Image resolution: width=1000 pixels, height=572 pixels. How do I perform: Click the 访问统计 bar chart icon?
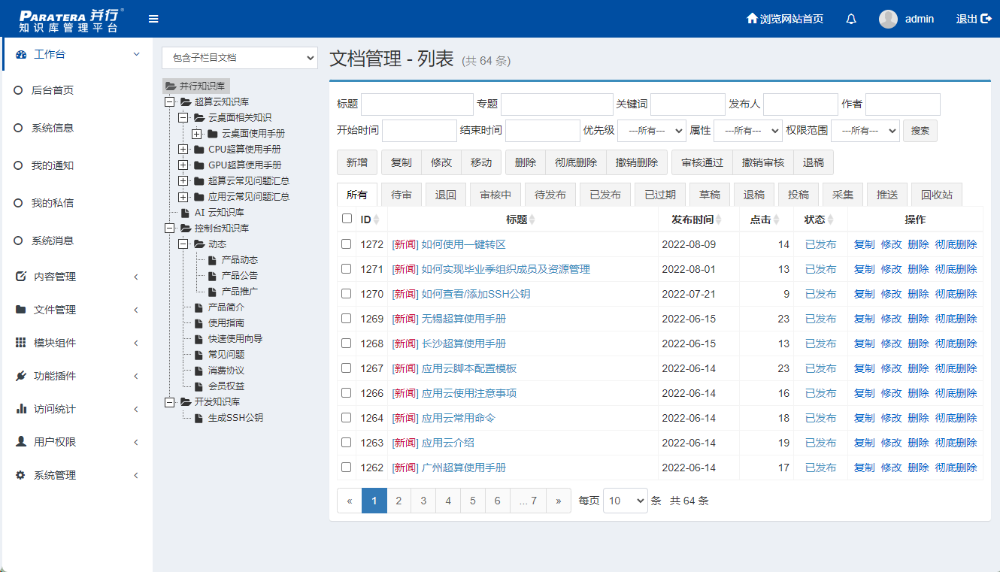(x=21, y=409)
